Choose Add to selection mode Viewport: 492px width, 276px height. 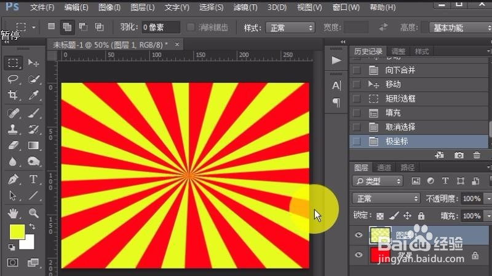point(67,27)
